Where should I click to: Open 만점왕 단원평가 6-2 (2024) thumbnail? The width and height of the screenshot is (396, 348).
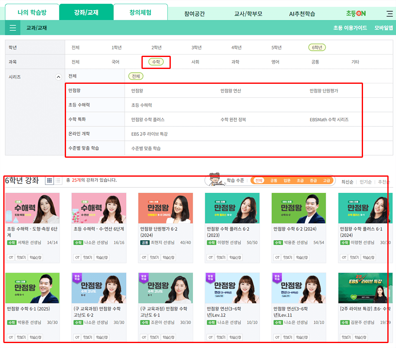(x=165, y=208)
